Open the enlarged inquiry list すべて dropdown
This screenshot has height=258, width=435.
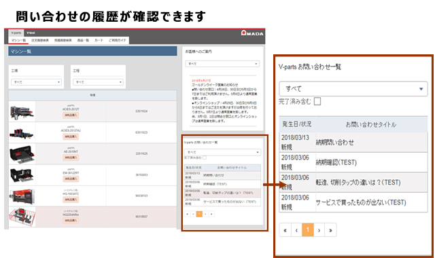(353, 89)
